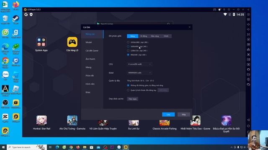Open LDPlayer from the Windows taskbar
The image size is (268, 150).
click(x=126, y=147)
